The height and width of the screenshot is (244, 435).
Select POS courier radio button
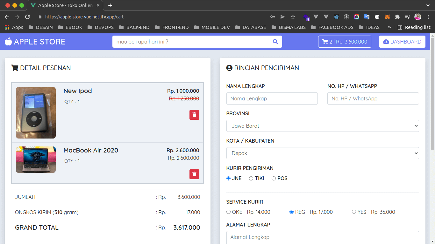pos(274,179)
